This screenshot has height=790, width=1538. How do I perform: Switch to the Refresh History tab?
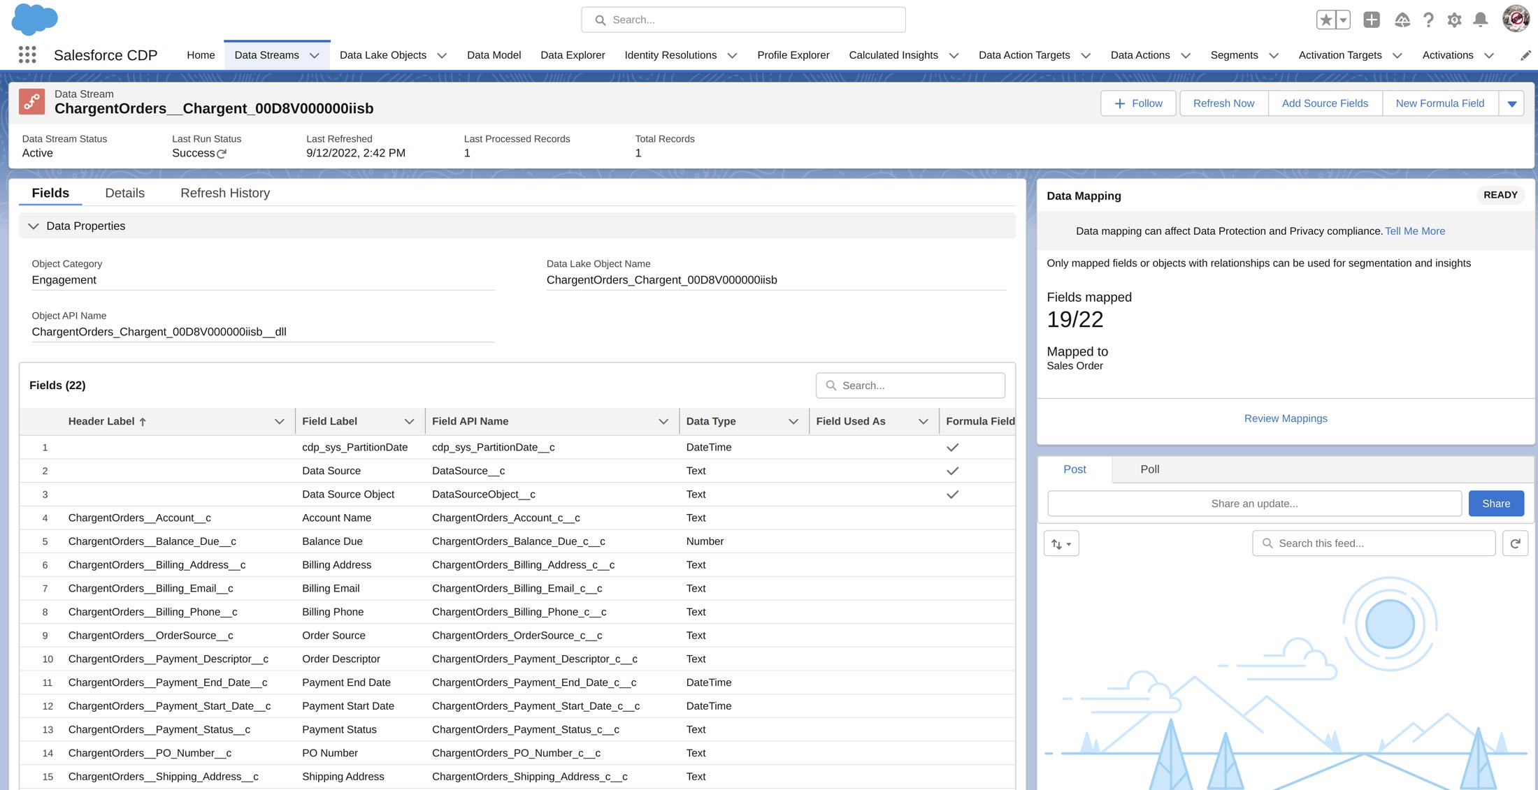click(x=225, y=193)
